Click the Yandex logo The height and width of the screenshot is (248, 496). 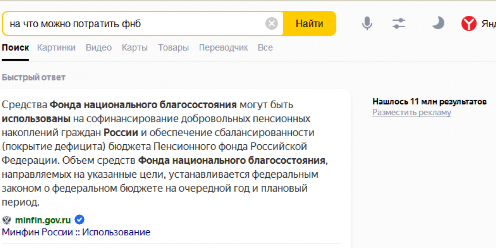point(469,24)
